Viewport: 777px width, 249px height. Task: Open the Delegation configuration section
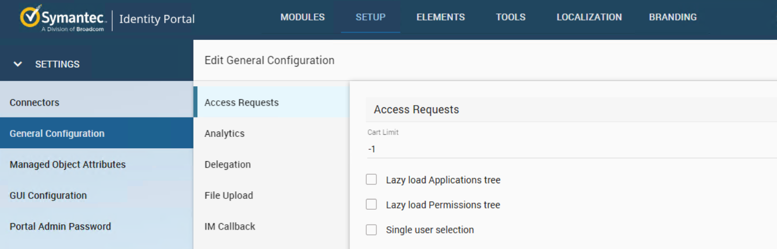click(228, 164)
